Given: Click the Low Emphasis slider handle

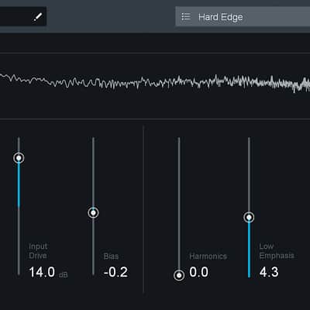Looking at the screenshot, I should point(249,217).
